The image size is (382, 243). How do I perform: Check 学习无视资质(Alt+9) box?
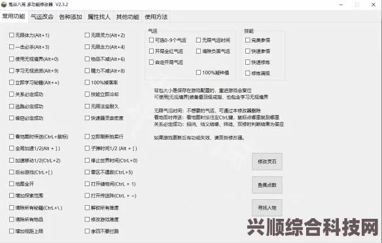click(12, 71)
